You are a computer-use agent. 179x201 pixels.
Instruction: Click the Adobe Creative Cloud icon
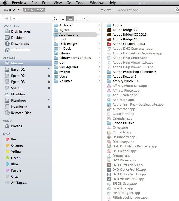tap(109, 44)
